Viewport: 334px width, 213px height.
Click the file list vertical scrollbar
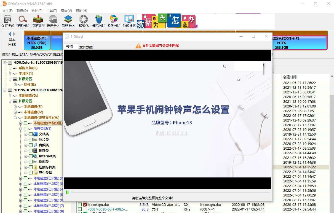(x=332, y=143)
